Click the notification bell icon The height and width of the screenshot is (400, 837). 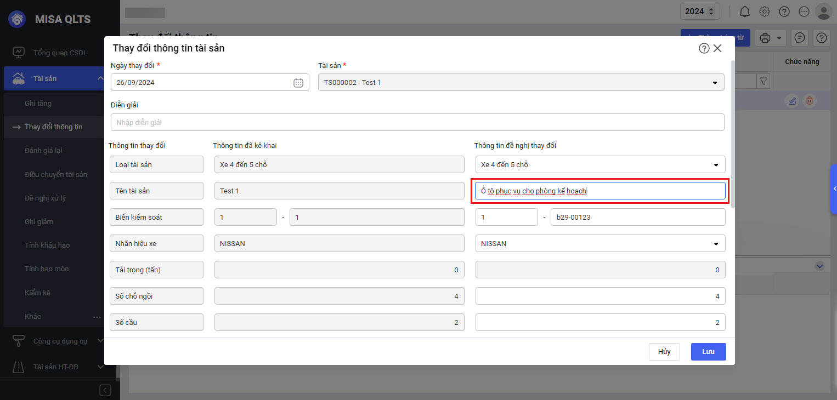click(x=745, y=12)
